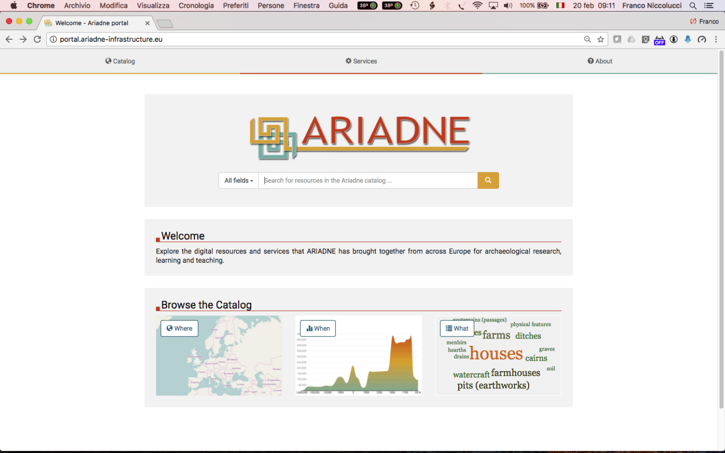Click 'cairns' in the word cloud
The height and width of the screenshot is (453, 725).
click(x=536, y=358)
